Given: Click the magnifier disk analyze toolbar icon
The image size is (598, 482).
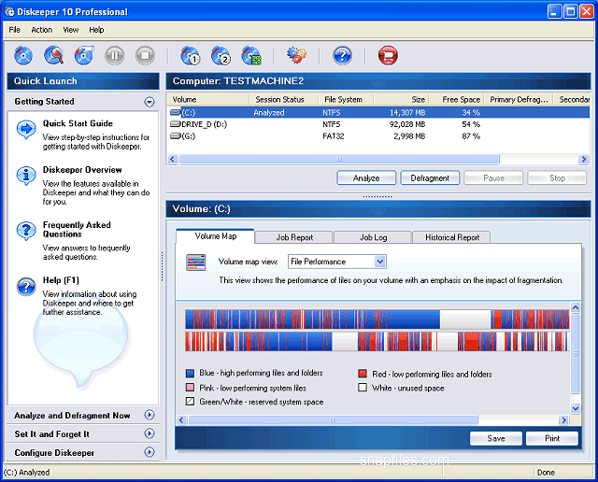Looking at the screenshot, I should click(x=54, y=56).
